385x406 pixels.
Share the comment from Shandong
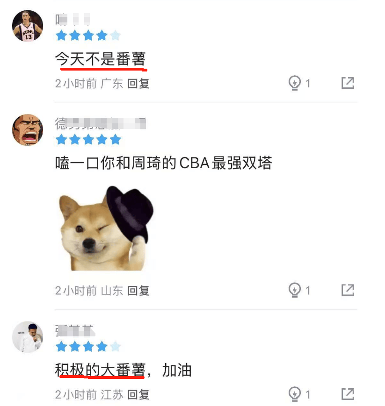coord(348,290)
